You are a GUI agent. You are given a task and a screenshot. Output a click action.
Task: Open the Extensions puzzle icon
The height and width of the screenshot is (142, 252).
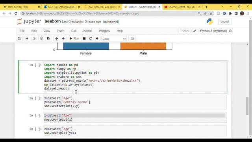230,13
